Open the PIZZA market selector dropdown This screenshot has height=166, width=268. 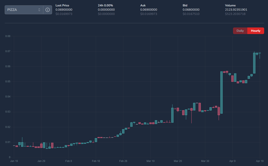24,10
